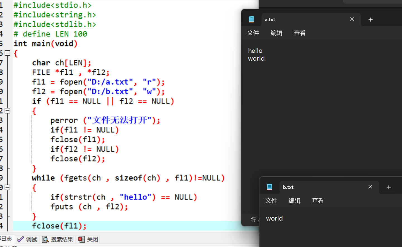Viewport: 402px width, 247px height.
Task: Open 查看 menu in b.txt window
Action: 318,201
